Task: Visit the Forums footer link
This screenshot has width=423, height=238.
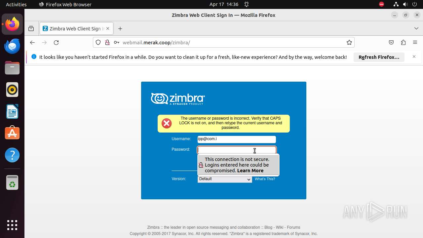Action: click(x=293, y=227)
